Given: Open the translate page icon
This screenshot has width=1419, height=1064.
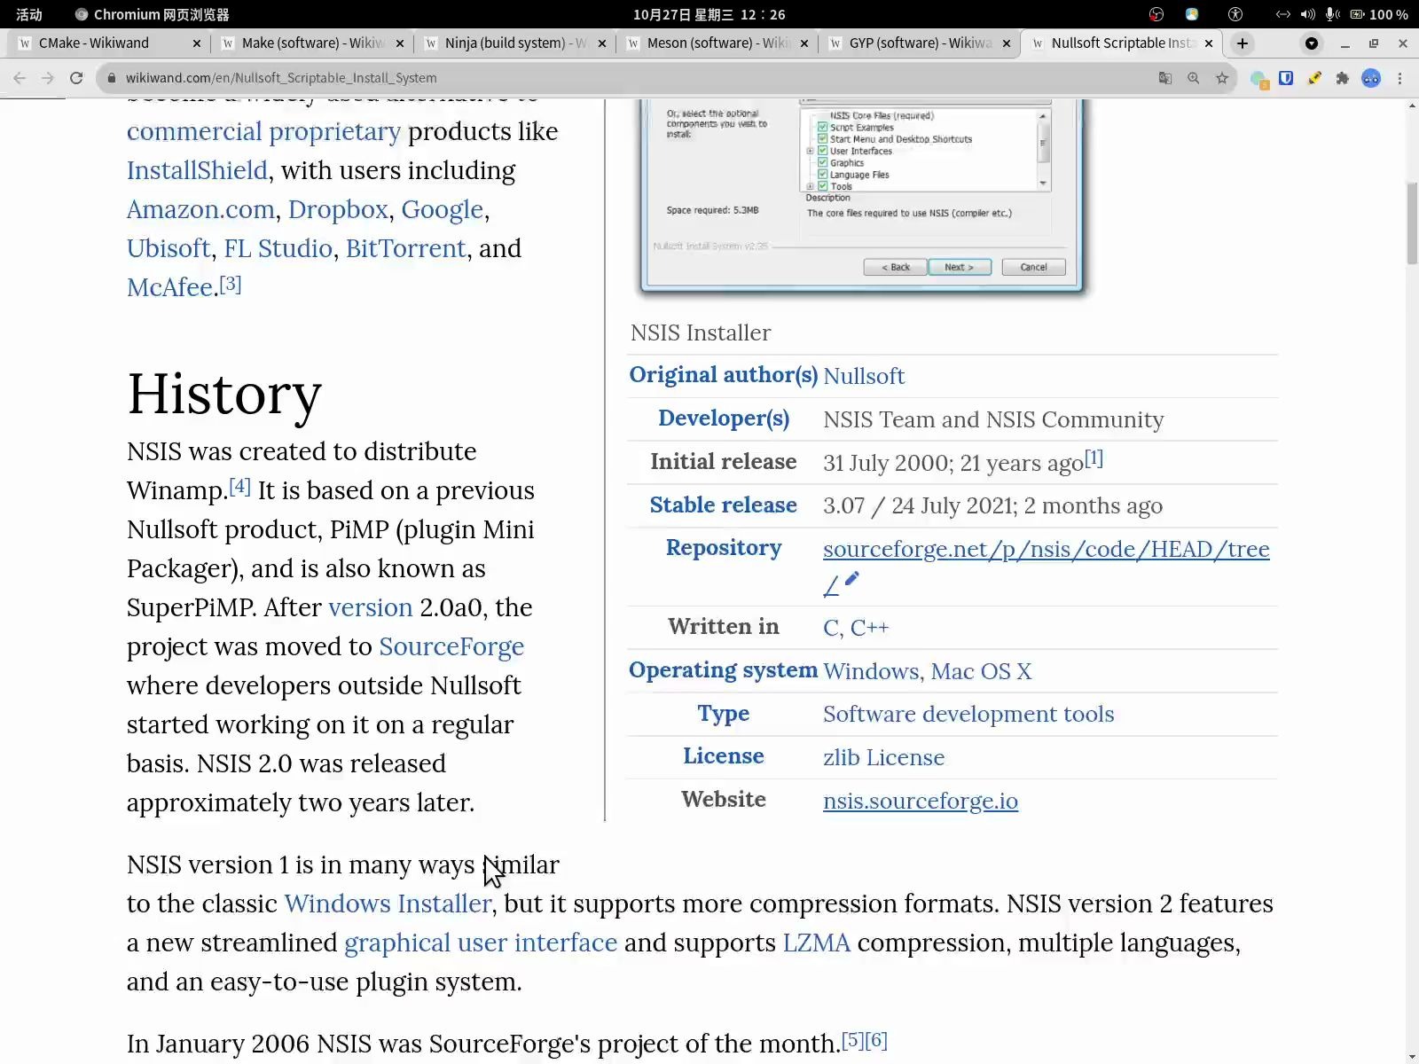Looking at the screenshot, I should pos(1165,78).
